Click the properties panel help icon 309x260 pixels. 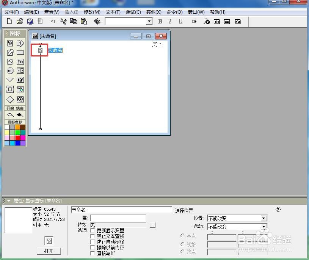[278, 209]
